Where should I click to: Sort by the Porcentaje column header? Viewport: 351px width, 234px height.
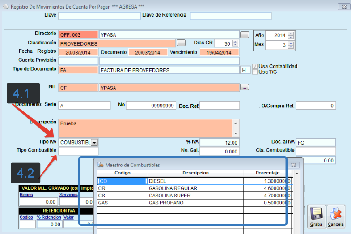267,173
